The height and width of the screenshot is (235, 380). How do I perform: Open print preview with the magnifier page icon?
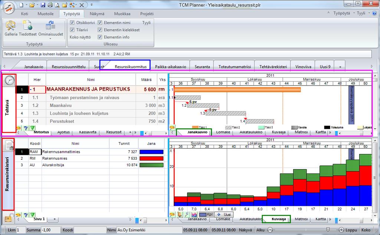[57, 5]
